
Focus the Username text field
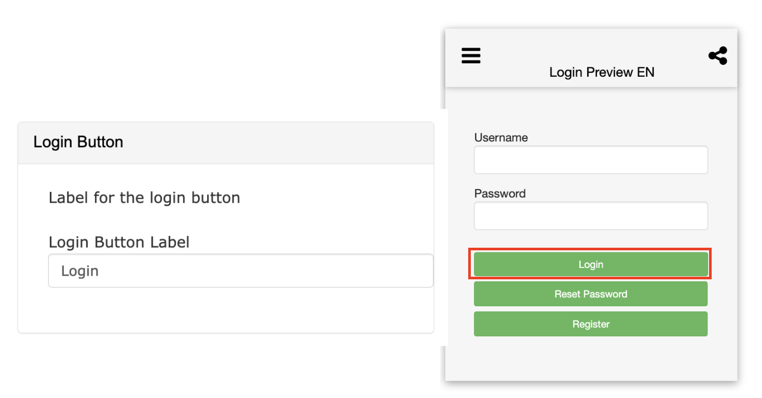tap(591, 160)
